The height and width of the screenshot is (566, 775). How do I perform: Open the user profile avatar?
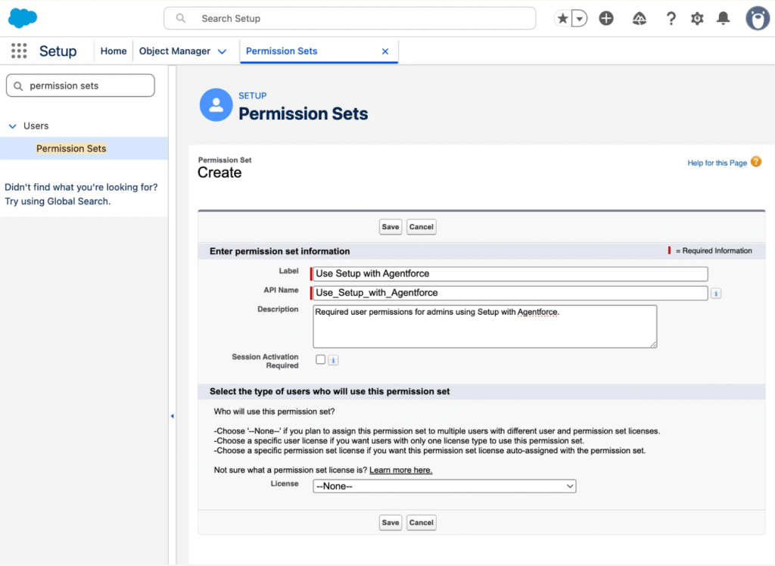point(757,18)
